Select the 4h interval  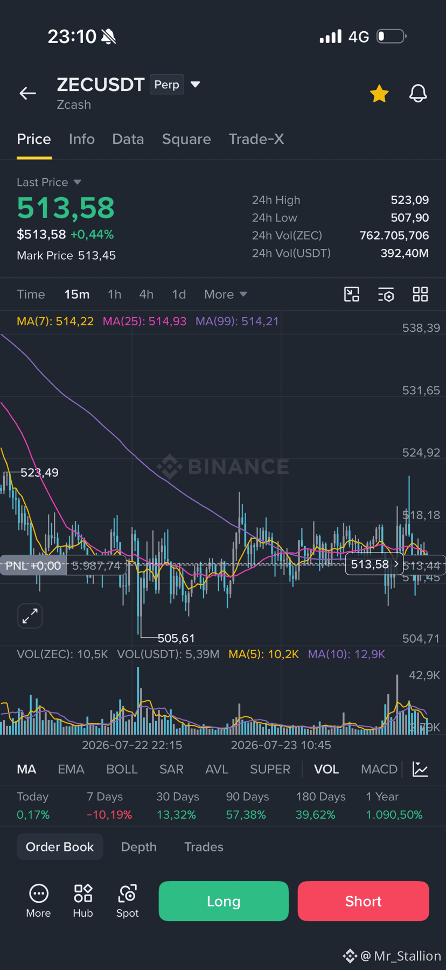[x=146, y=294]
